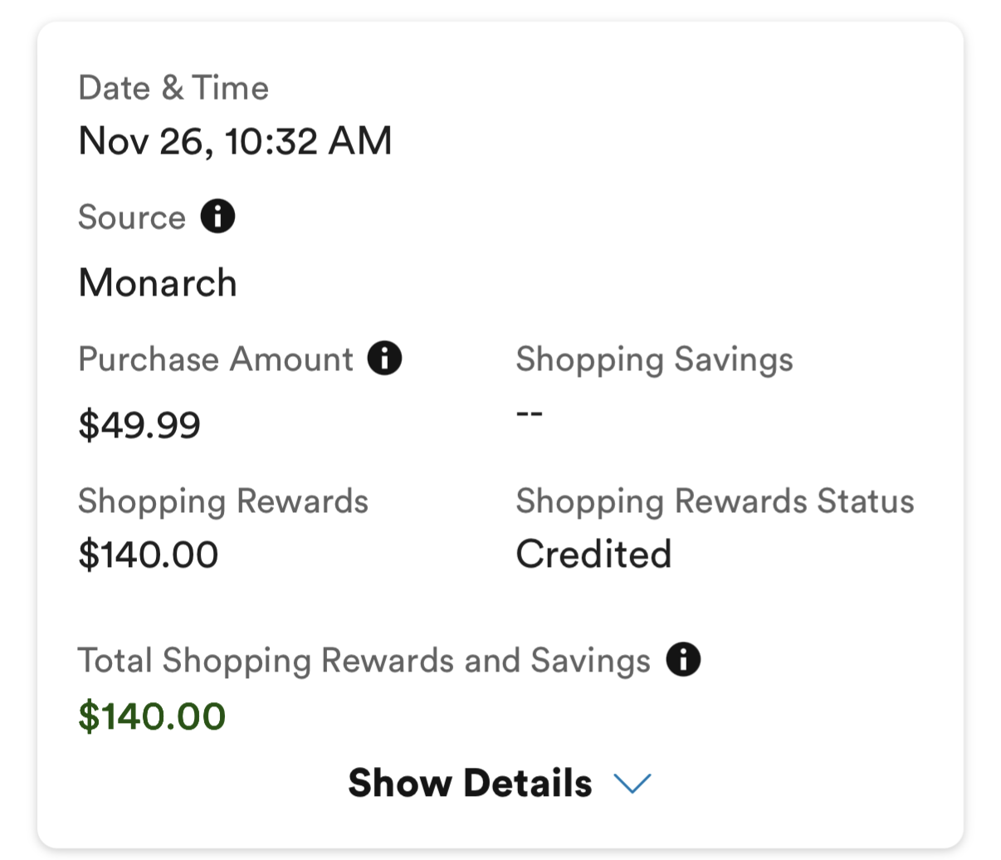
Task: Tap info icon next to Total Shopping Rewards and Savings
Action: (683, 660)
